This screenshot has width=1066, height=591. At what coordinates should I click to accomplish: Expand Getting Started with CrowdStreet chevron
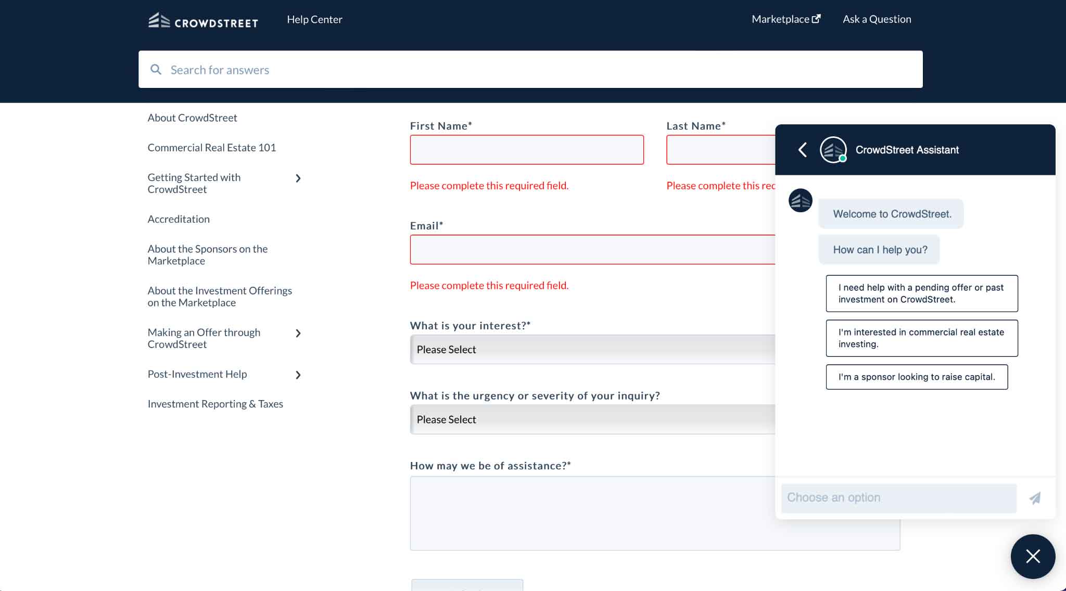(298, 178)
